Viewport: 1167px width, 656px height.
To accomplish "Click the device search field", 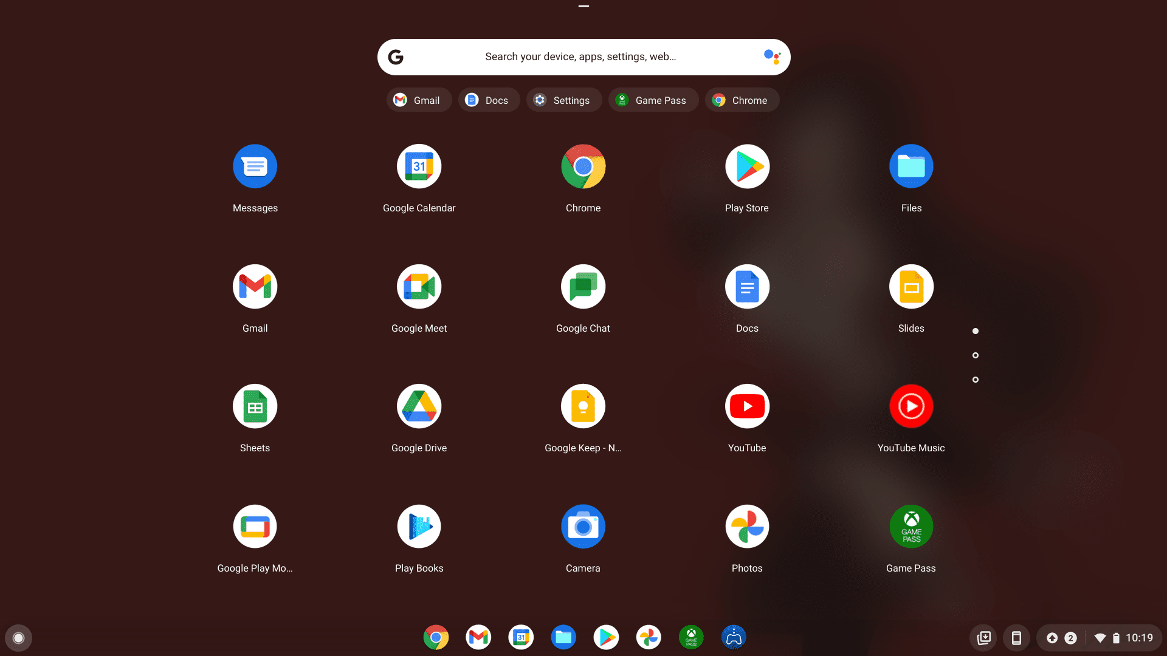I will (x=580, y=56).
